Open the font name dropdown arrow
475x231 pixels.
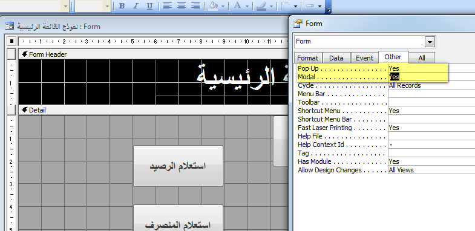[x=65, y=6]
